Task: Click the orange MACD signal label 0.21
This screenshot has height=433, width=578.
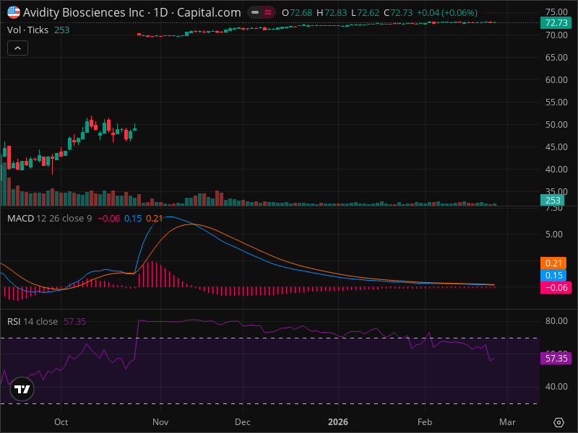Action: coord(553,263)
